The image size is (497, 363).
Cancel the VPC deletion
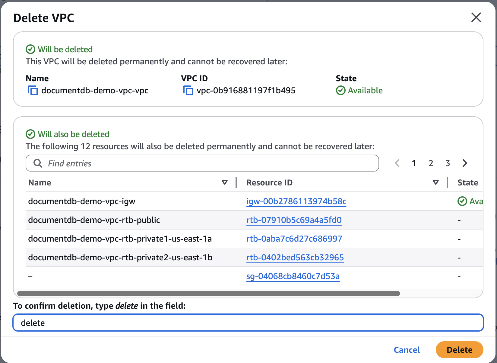pyautogui.click(x=407, y=350)
